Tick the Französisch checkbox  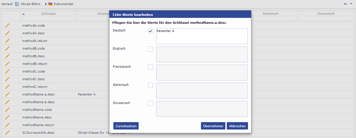click(151, 67)
